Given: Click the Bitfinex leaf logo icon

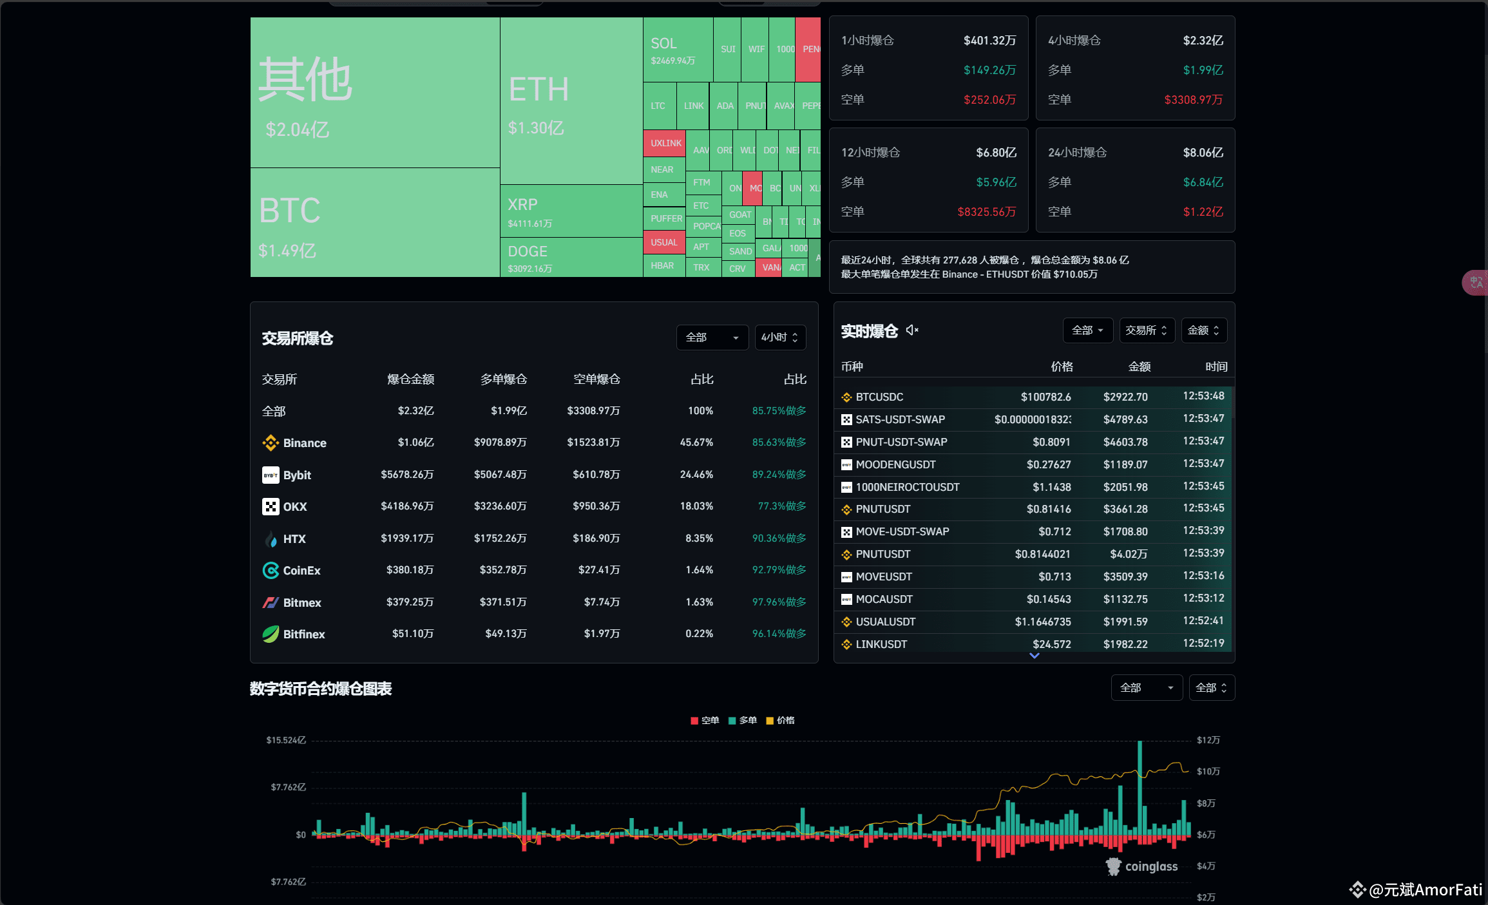Looking at the screenshot, I should pyautogui.click(x=271, y=634).
